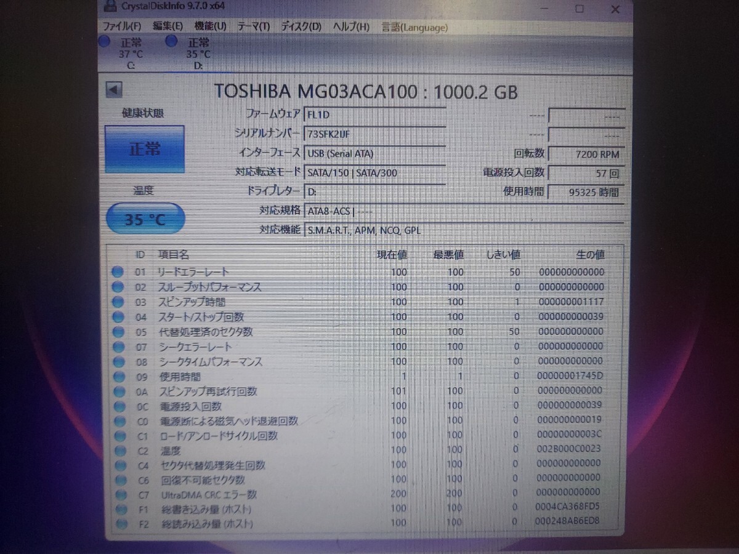
Task: Click the raw value 00000001745D
Action: (x=570, y=375)
